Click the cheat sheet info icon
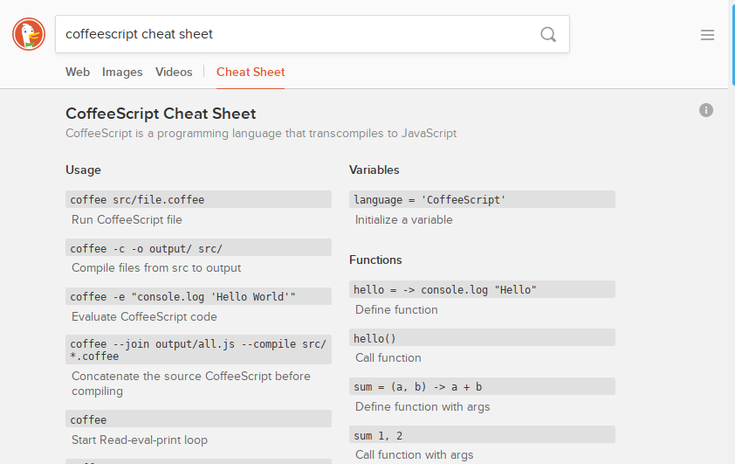Screen dimensions: 735x464 (706, 110)
